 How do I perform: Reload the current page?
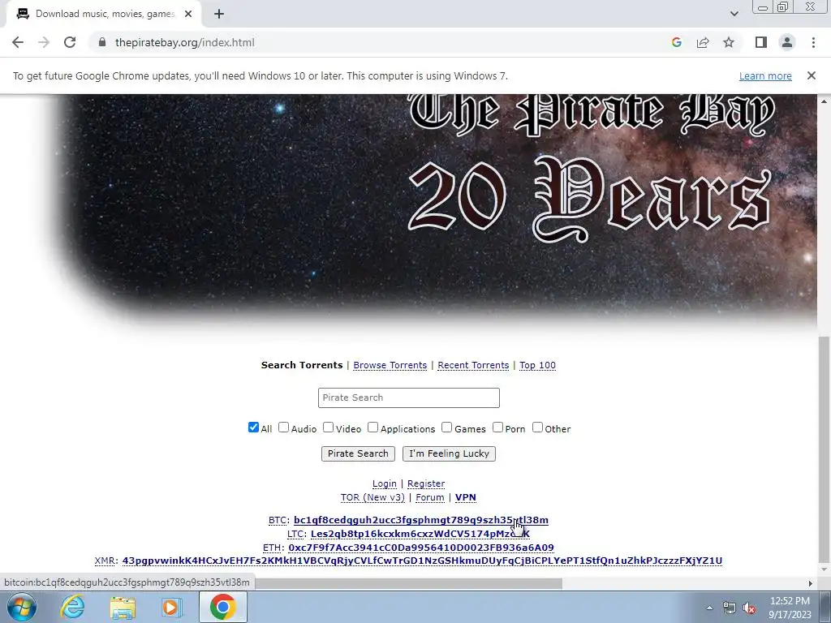70,42
